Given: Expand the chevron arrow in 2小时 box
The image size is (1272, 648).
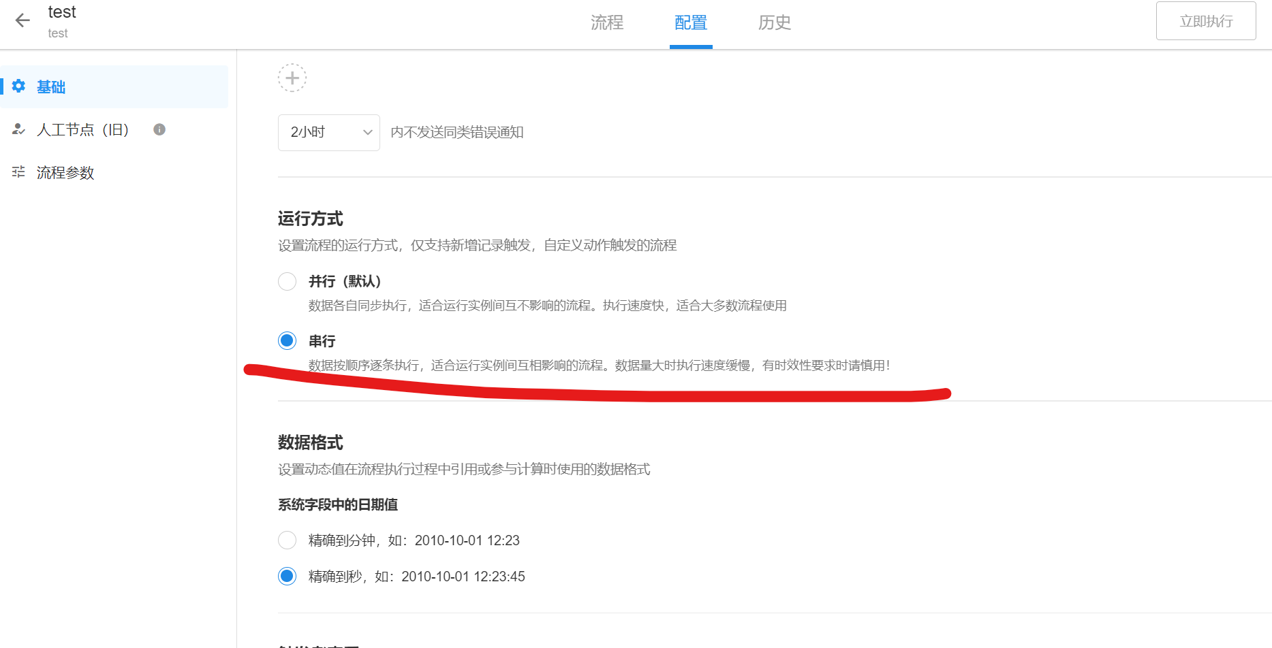Looking at the screenshot, I should [x=367, y=133].
